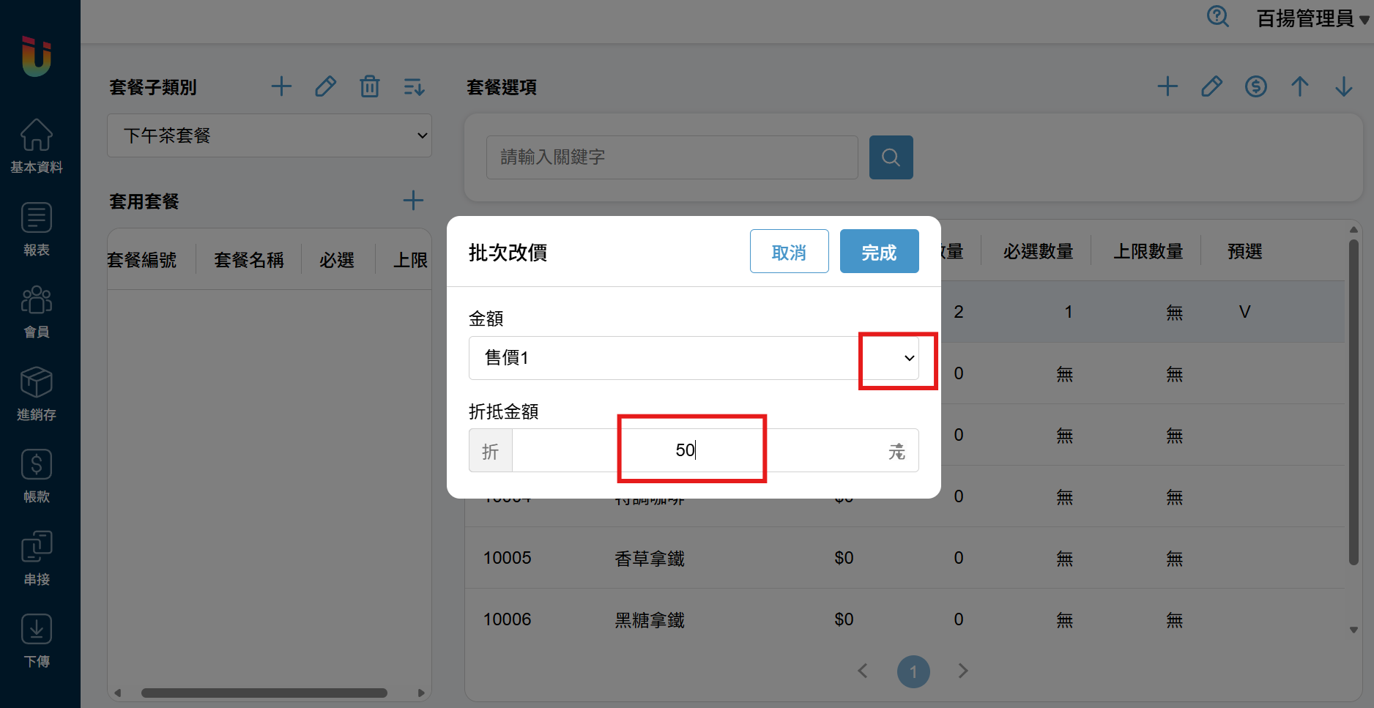Click the search magnifier button

tap(891, 157)
